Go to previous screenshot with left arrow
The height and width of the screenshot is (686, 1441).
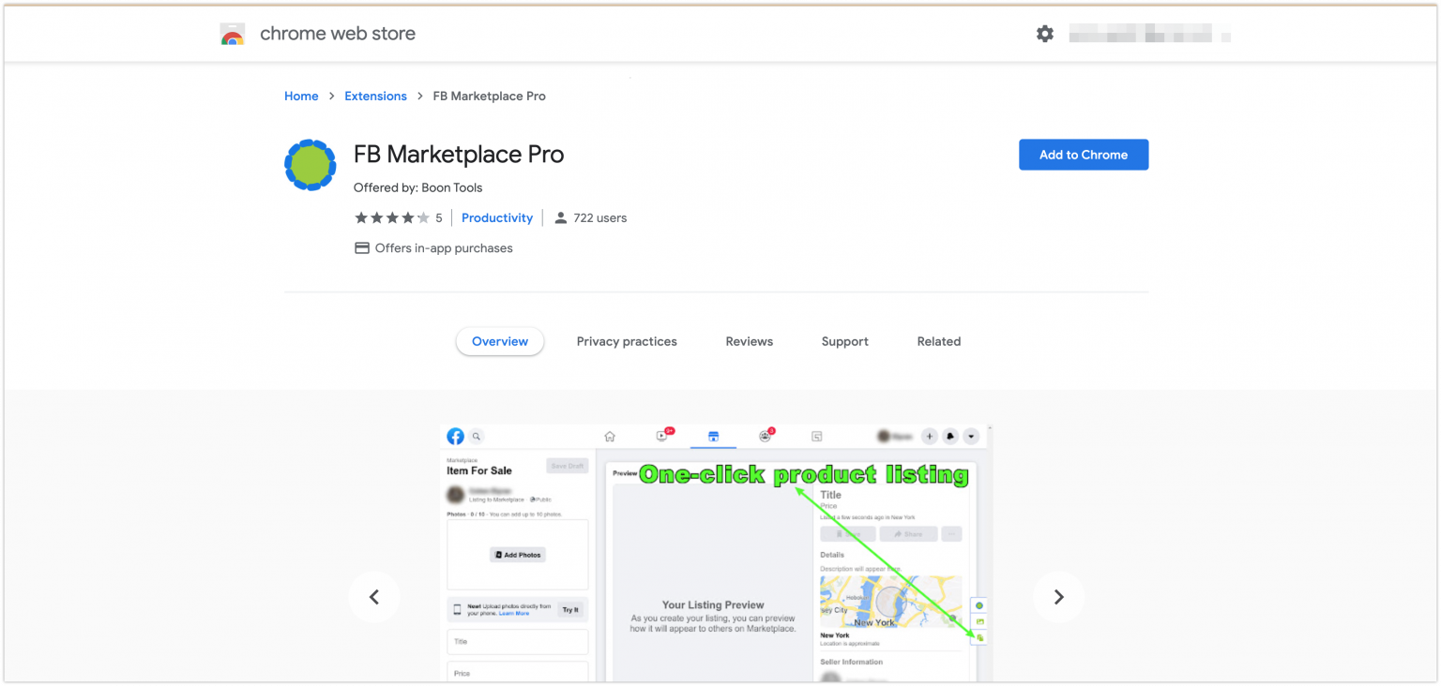[x=374, y=597]
